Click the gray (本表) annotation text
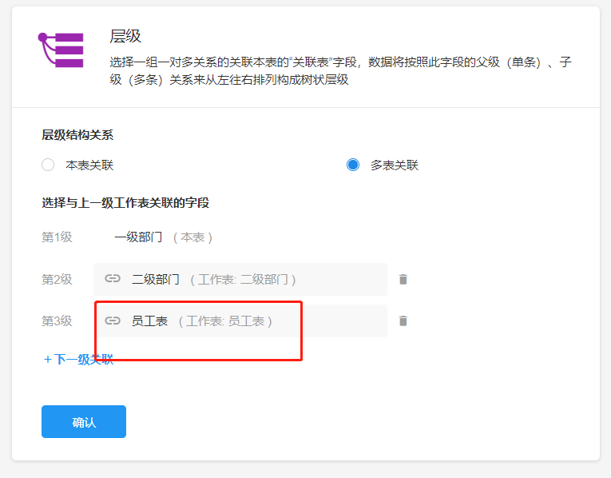This screenshot has height=478, width=611. 192,237
